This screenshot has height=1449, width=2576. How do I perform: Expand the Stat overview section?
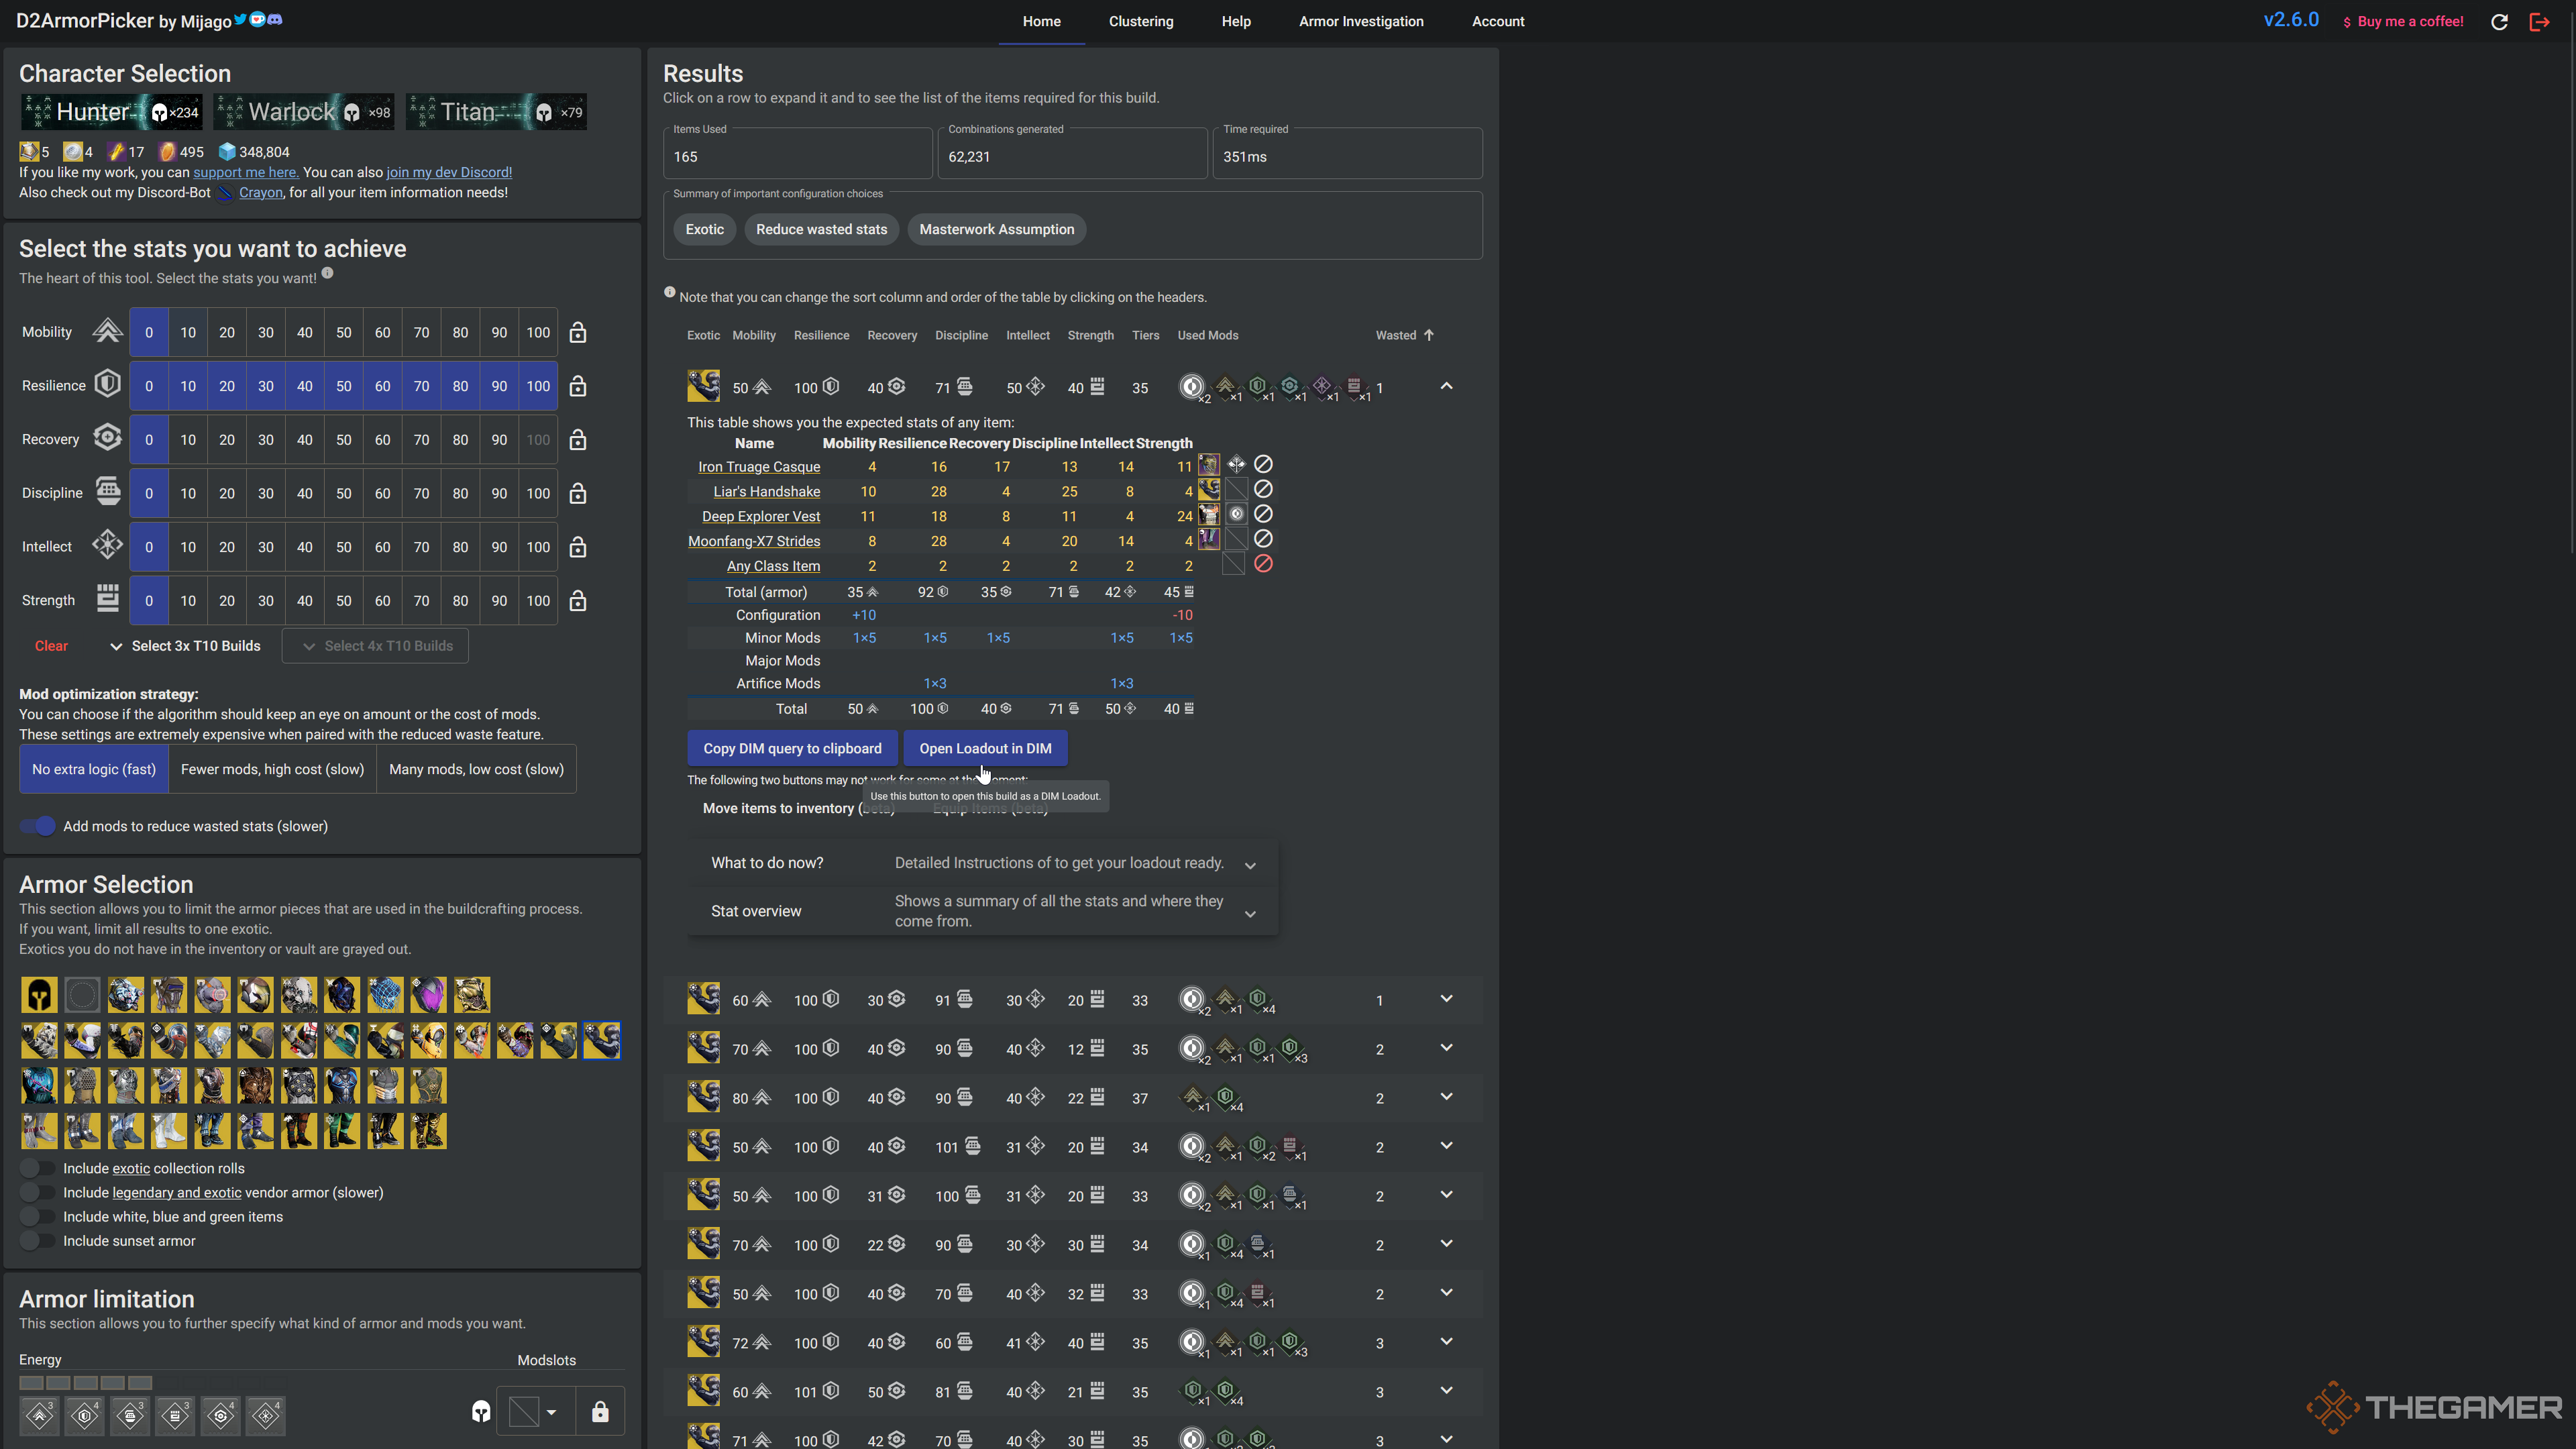[982, 911]
